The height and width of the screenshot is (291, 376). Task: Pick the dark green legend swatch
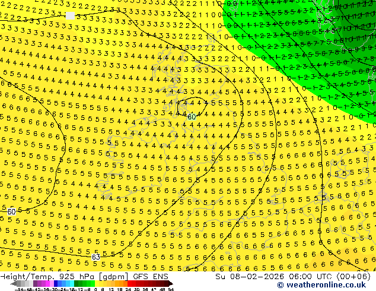tap(76, 283)
